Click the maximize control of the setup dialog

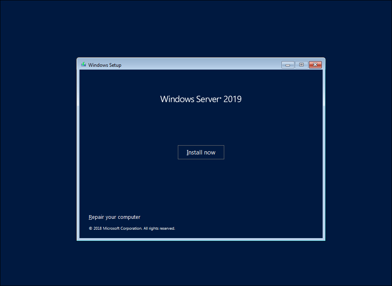[301, 64]
